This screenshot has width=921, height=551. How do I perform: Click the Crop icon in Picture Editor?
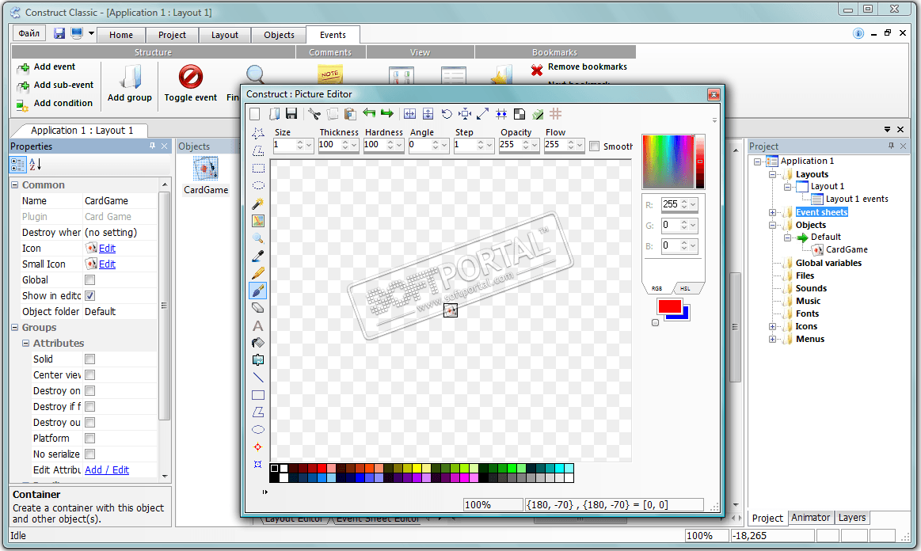coord(465,114)
